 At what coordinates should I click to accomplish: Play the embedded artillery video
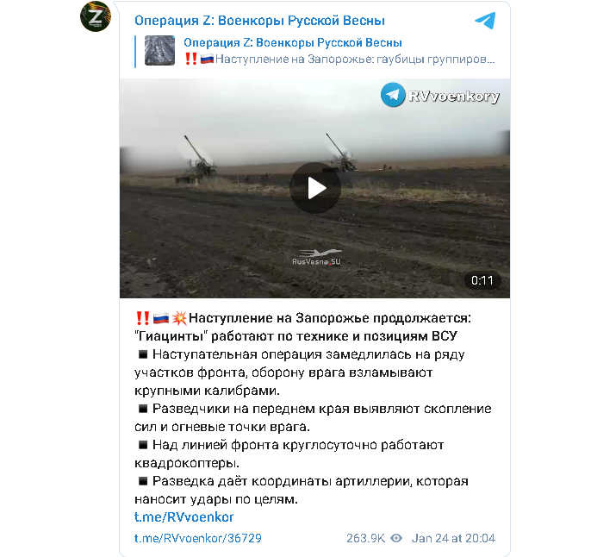pos(315,188)
